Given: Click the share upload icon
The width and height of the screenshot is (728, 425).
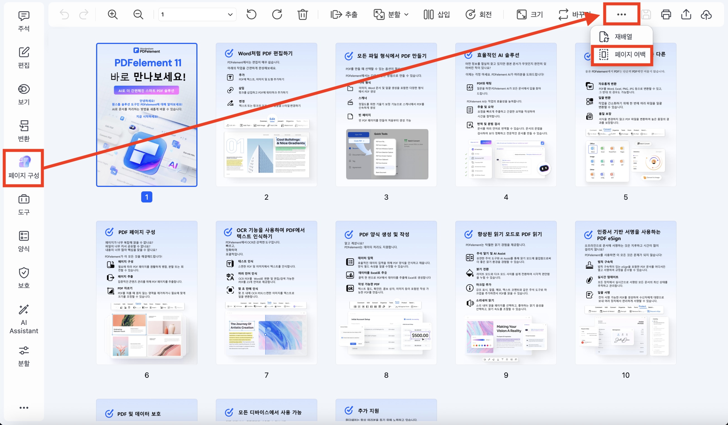Looking at the screenshot, I should pos(686,14).
